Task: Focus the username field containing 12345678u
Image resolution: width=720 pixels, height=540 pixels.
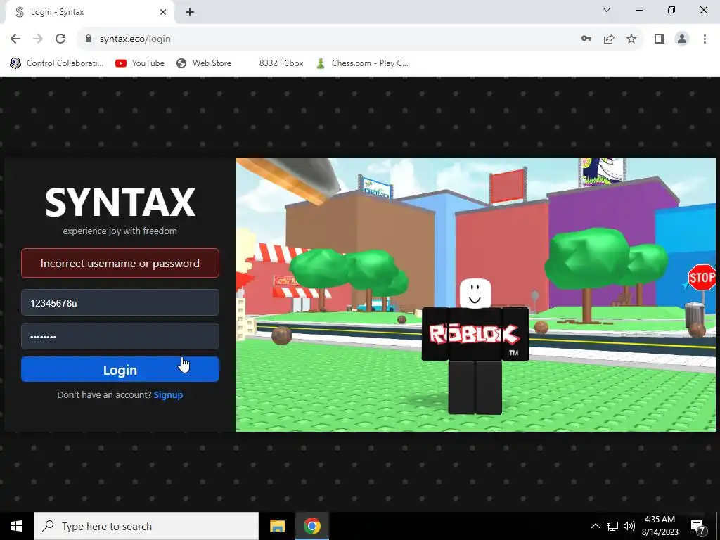Action: coord(120,302)
